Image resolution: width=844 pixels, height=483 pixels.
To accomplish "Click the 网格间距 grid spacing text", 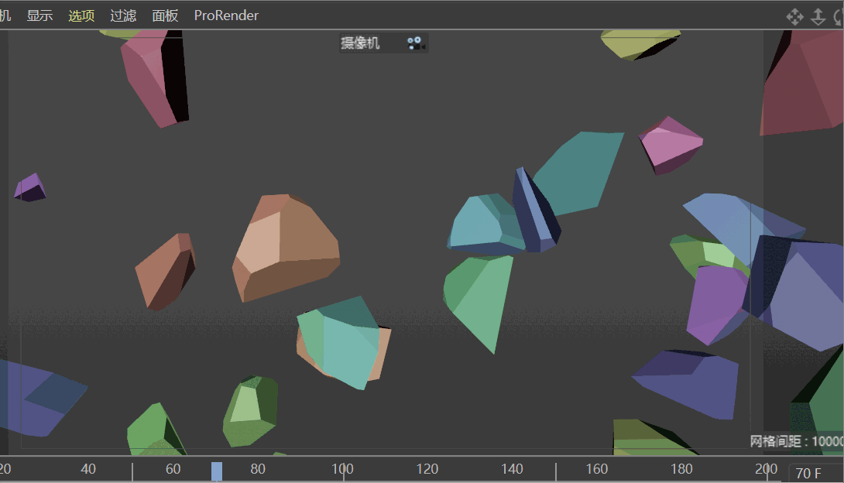I will point(797,441).
